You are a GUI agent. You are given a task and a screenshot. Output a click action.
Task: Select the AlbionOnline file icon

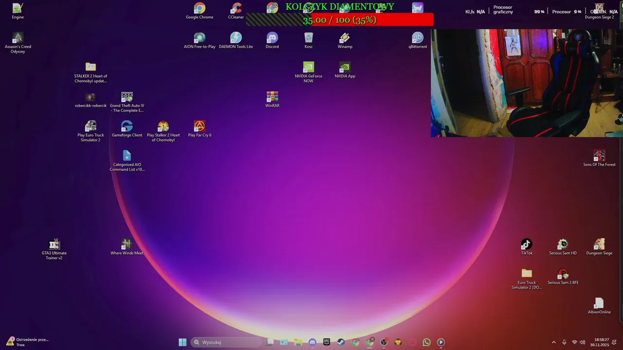(x=599, y=306)
